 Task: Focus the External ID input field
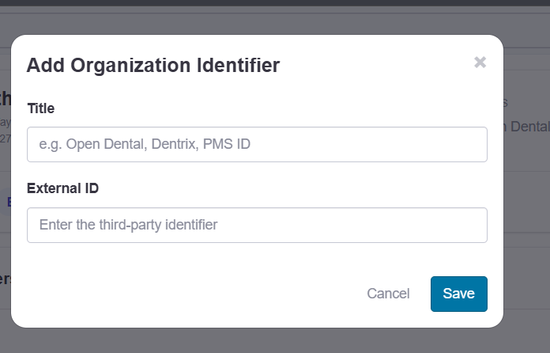pos(257,225)
